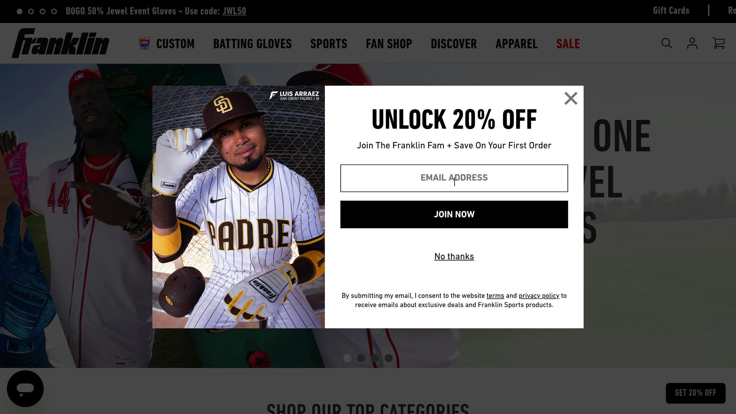Click the Get 20% Off button
Image resolution: width=736 pixels, height=414 pixels.
point(695,393)
